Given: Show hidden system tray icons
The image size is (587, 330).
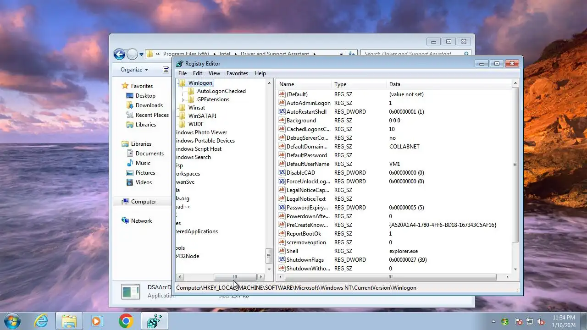Looking at the screenshot, I should [494, 322].
